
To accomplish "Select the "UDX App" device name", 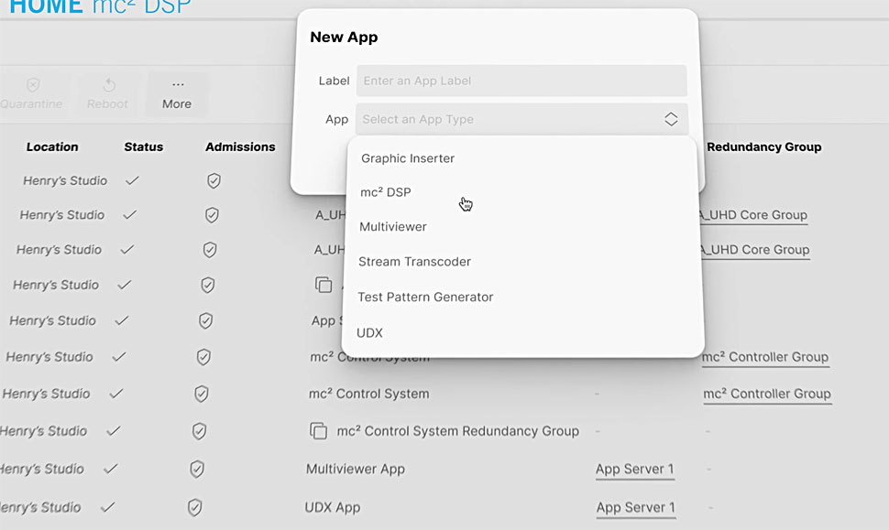I will coord(333,507).
